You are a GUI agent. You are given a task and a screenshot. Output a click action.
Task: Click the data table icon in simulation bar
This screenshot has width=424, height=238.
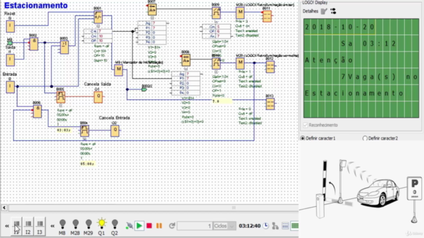click(285, 226)
